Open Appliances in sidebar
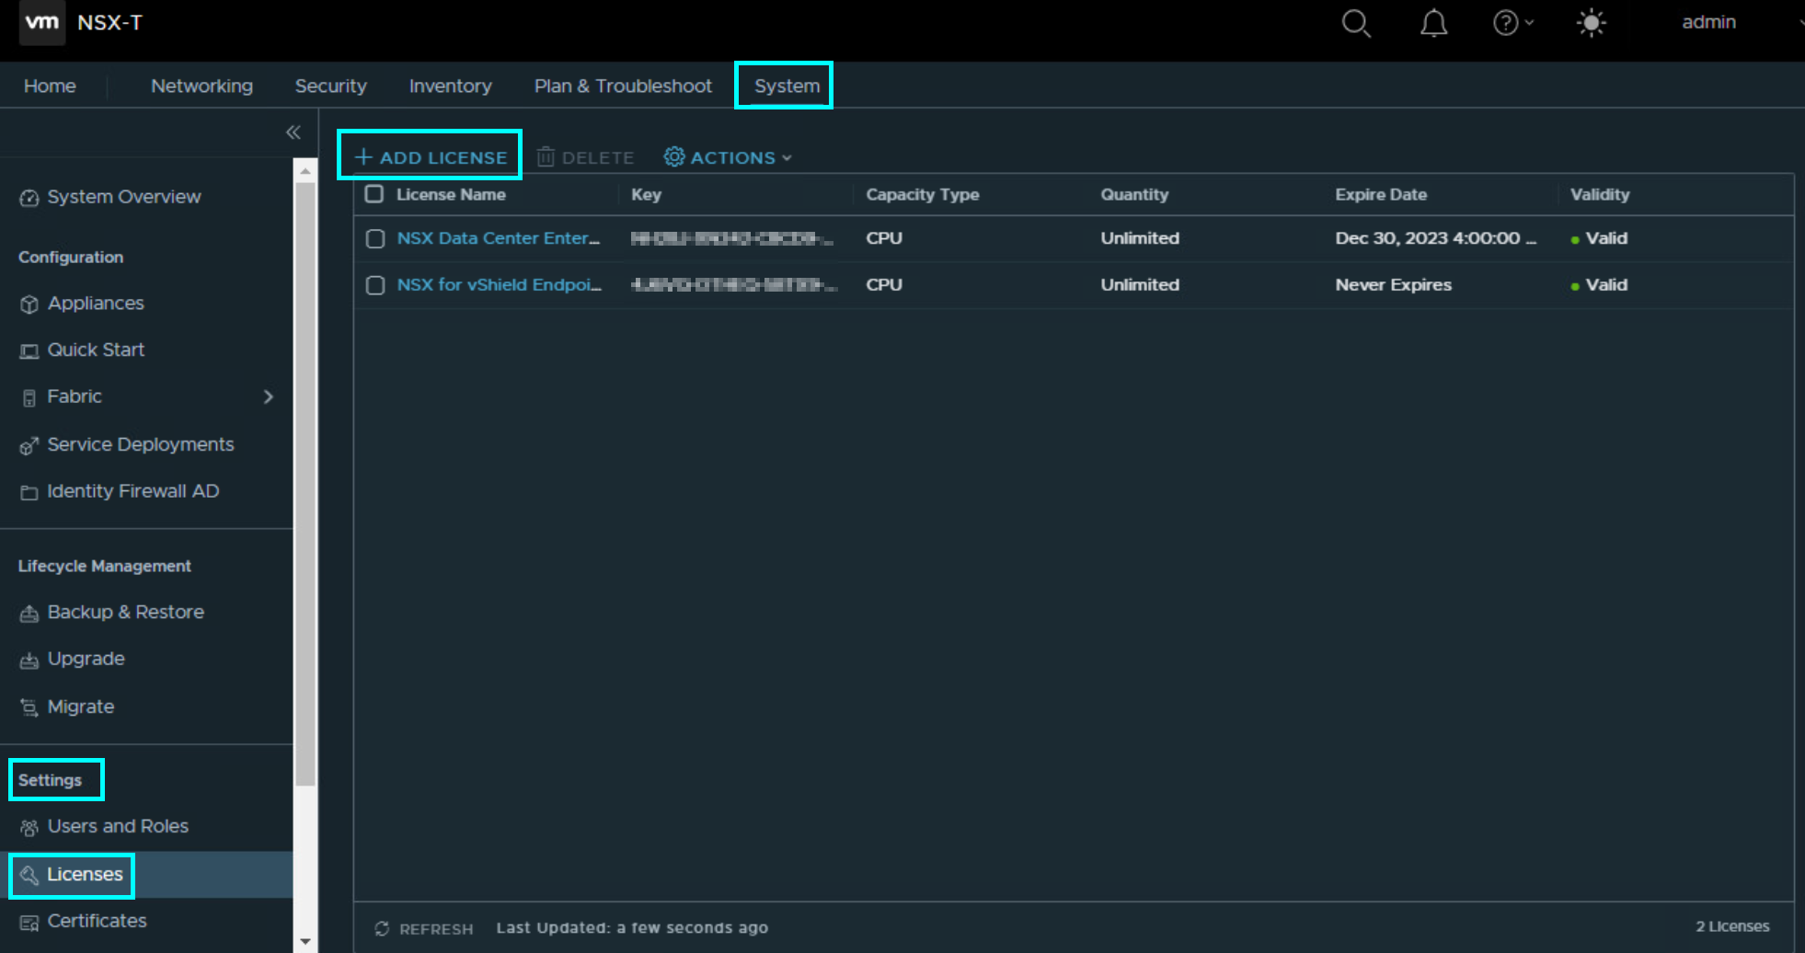1805x953 pixels. (x=96, y=304)
